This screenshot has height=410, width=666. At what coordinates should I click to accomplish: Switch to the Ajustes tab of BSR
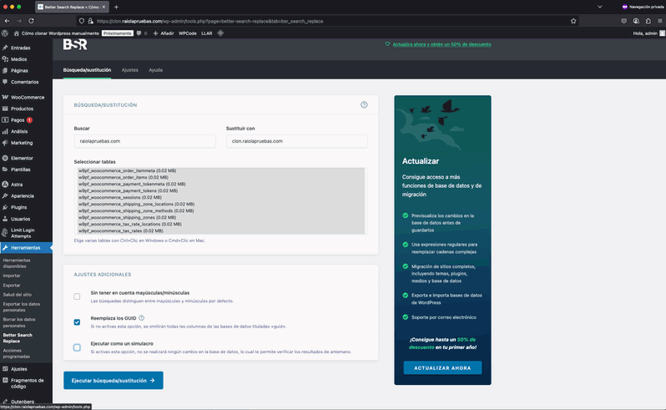pos(130,70)
